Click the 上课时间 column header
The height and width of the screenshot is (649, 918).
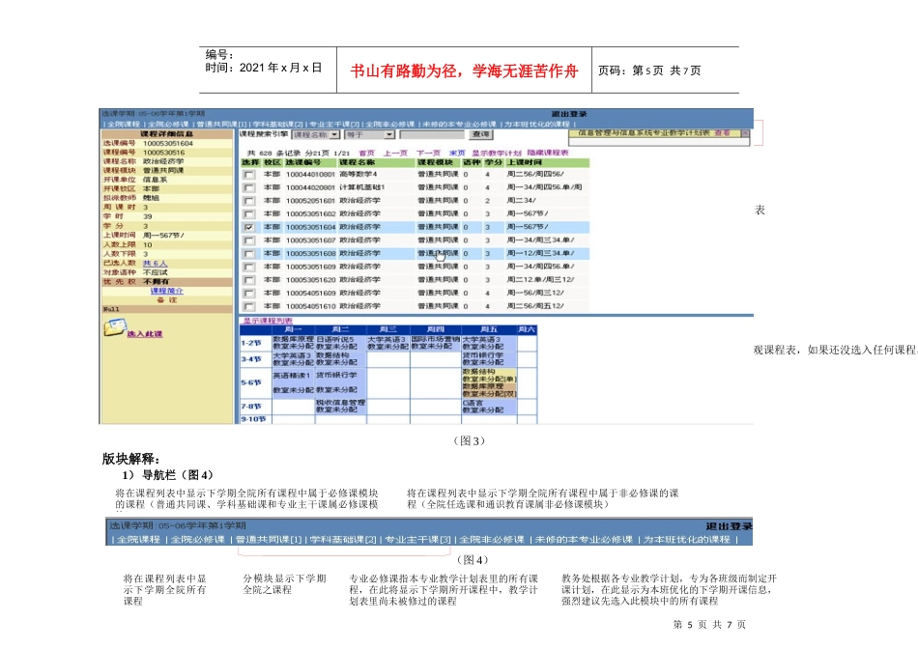(x=525, y=162)
